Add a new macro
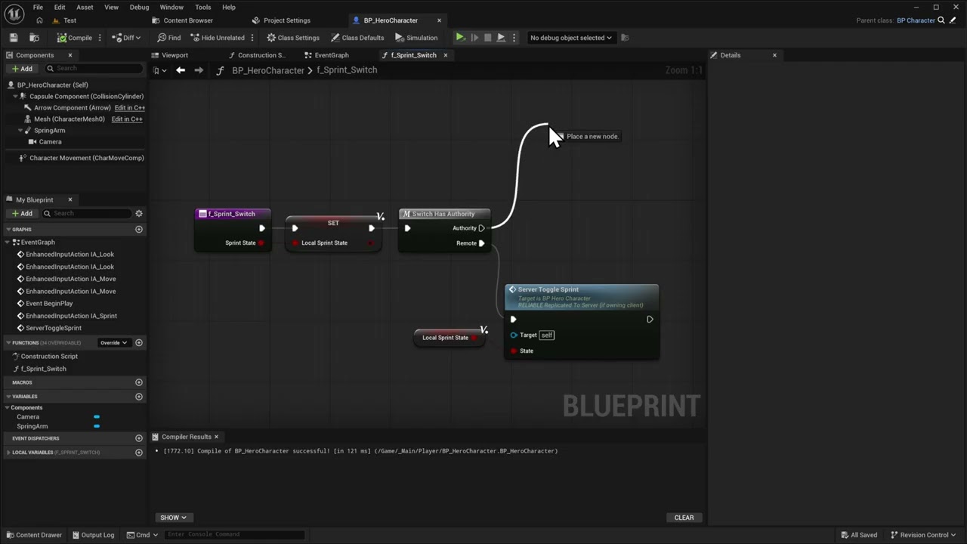 [139, 383]
